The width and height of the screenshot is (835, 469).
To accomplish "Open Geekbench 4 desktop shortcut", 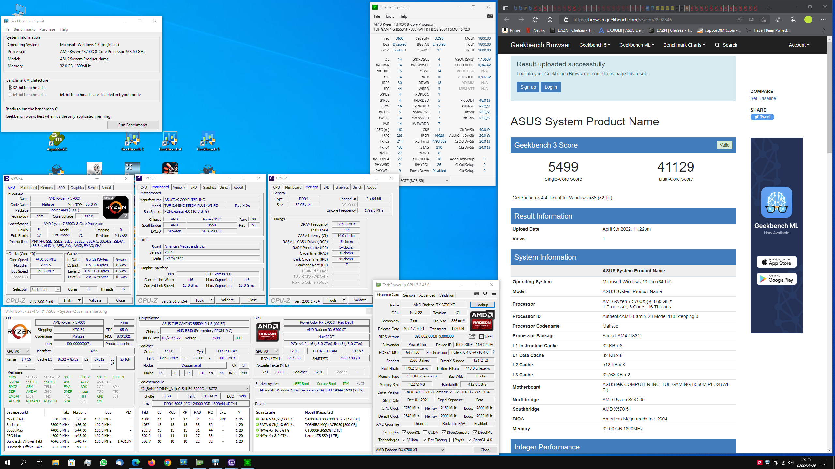I will click(170, 141).
